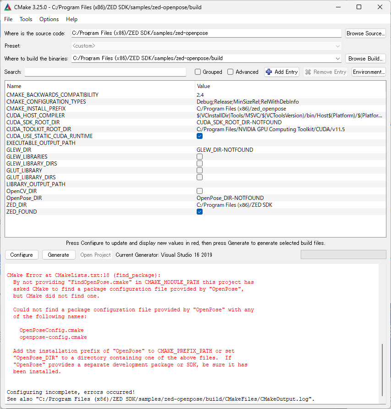Click the output log vertical scrollbar
Viewport: 391px width, 409px height.
[382, 370]
